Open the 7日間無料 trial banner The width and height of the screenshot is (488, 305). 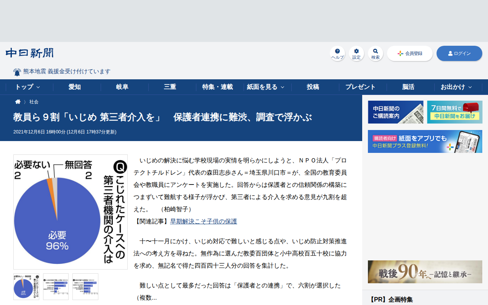coord(454,112)
